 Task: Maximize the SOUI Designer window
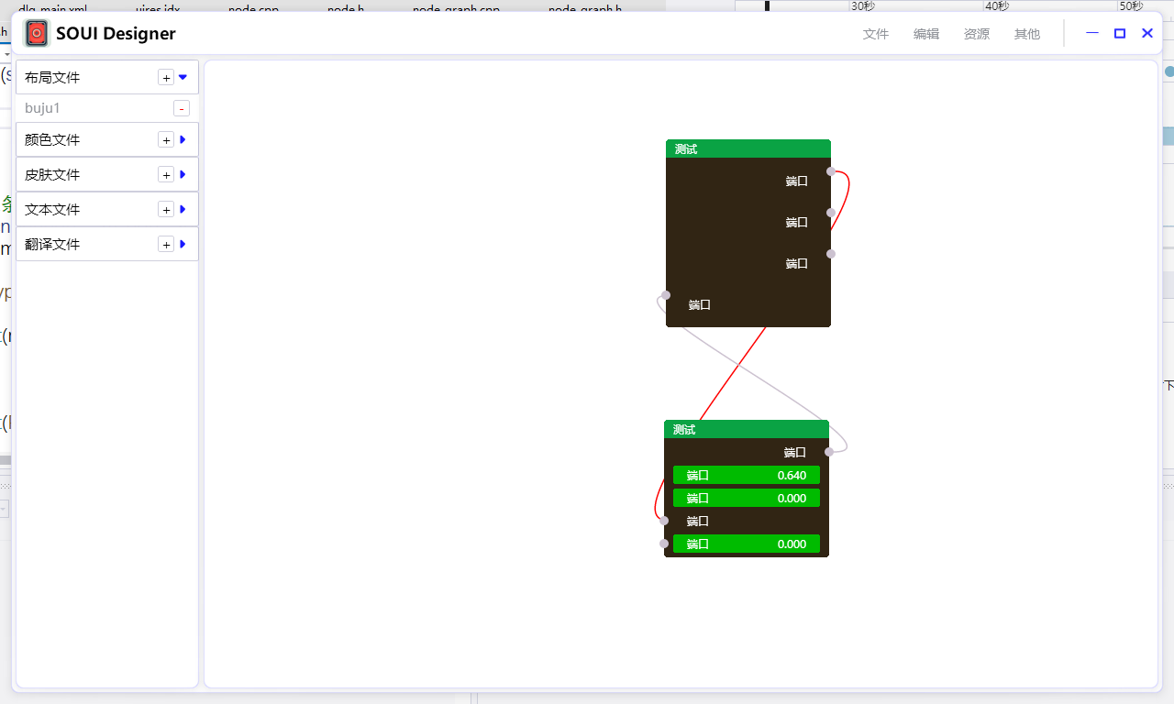tap(1120, 33)
